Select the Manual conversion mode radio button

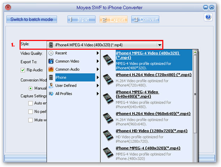[30, 88]
